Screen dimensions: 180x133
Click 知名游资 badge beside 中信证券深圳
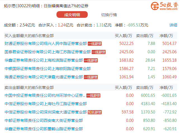click(95, 112)
